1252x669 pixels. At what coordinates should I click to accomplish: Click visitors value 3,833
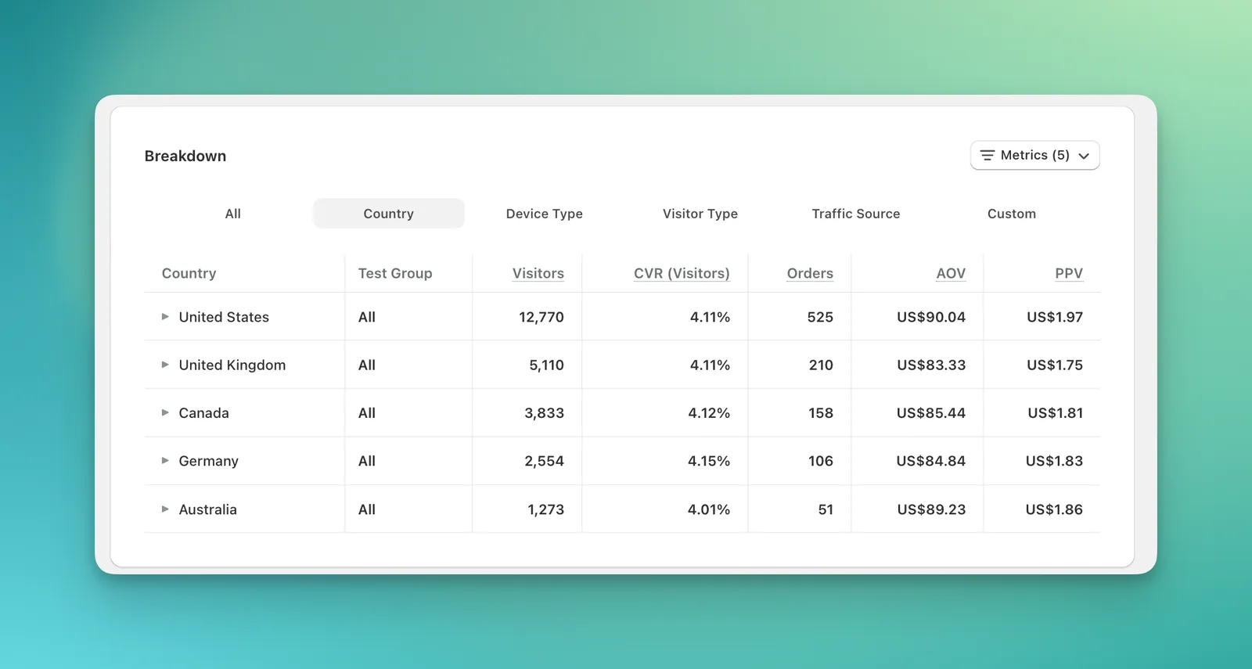pos(544,412)
